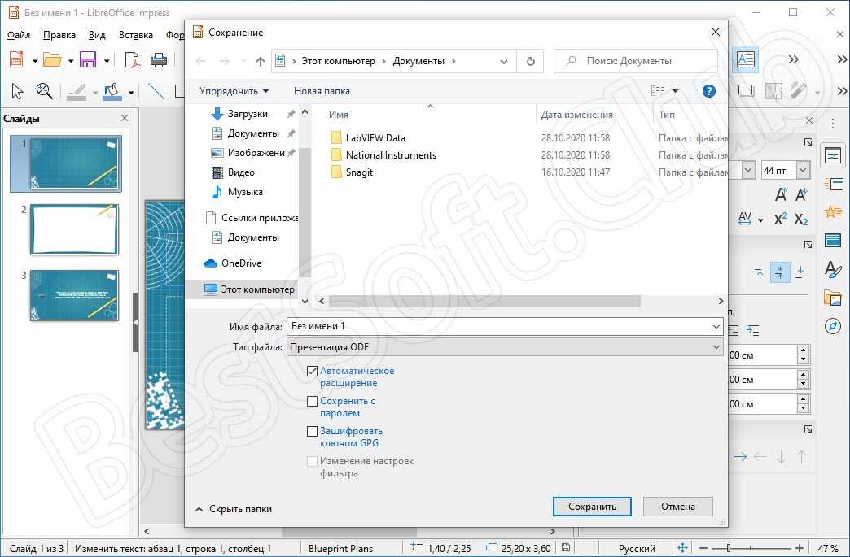This screenshot has height=557, width=850.
Task: Refresh the Документы folder listing
Action: 531,61
